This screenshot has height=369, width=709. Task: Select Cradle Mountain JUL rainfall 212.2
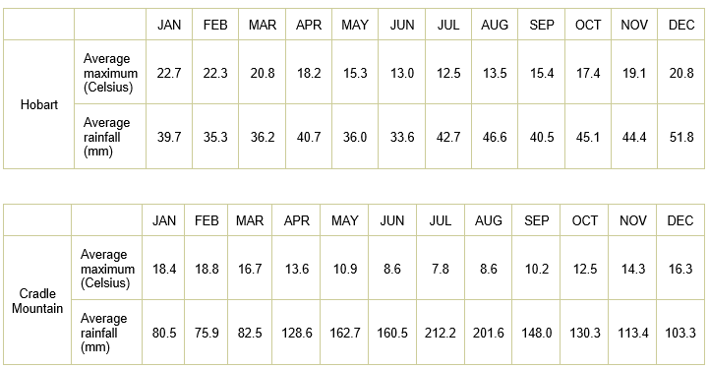[441, 333]
